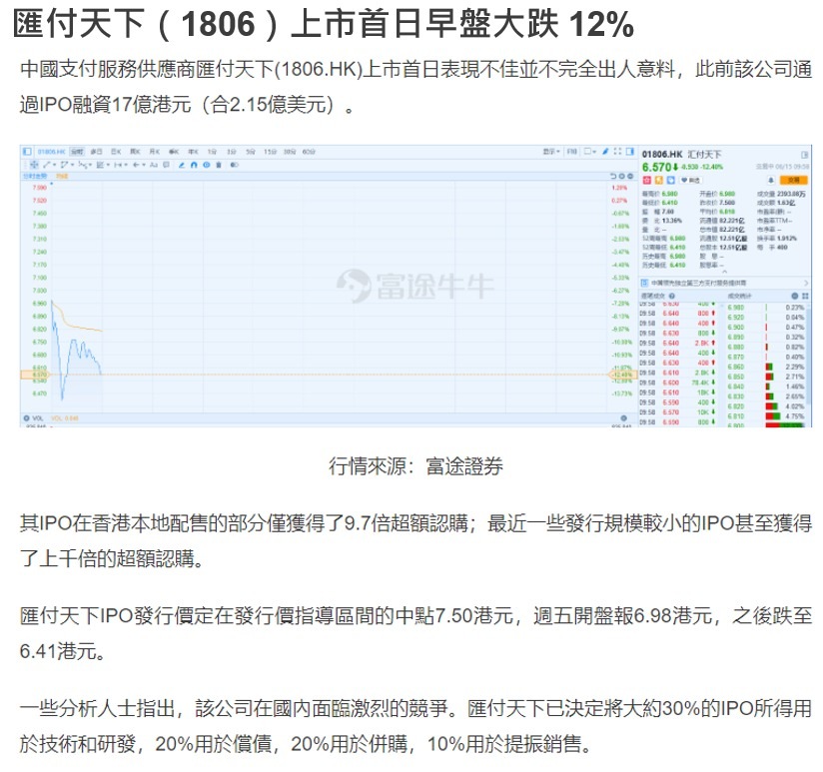This screenshot has width=823, height=772.
Task: Delete drawings with the trash can icon
Action: pyautogui.click(x=219, y=165)
